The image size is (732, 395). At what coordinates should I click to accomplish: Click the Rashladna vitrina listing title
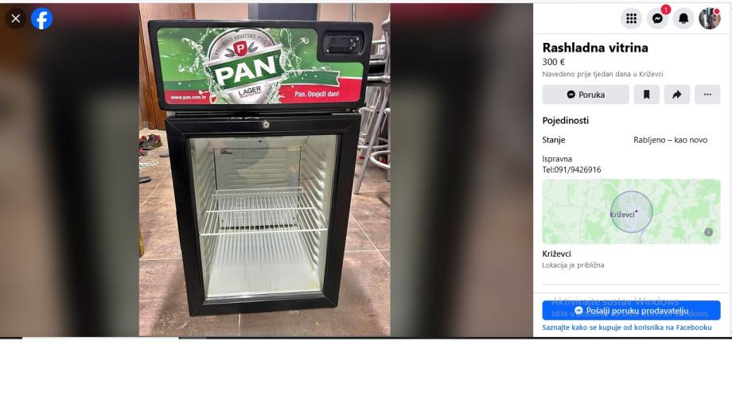tap(595, 48)
